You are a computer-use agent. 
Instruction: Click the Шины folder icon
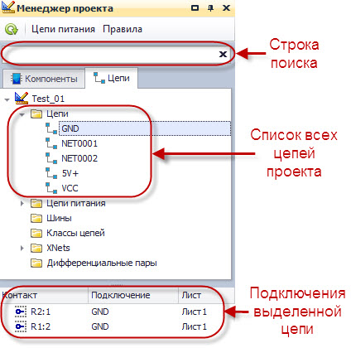[36, 218]
